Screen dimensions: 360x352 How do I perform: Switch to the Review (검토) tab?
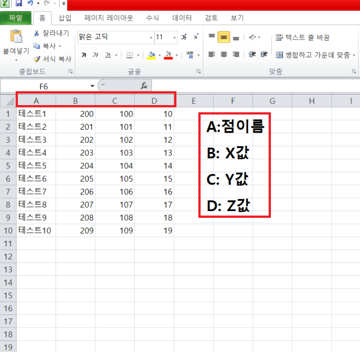[x=211, y=18]
